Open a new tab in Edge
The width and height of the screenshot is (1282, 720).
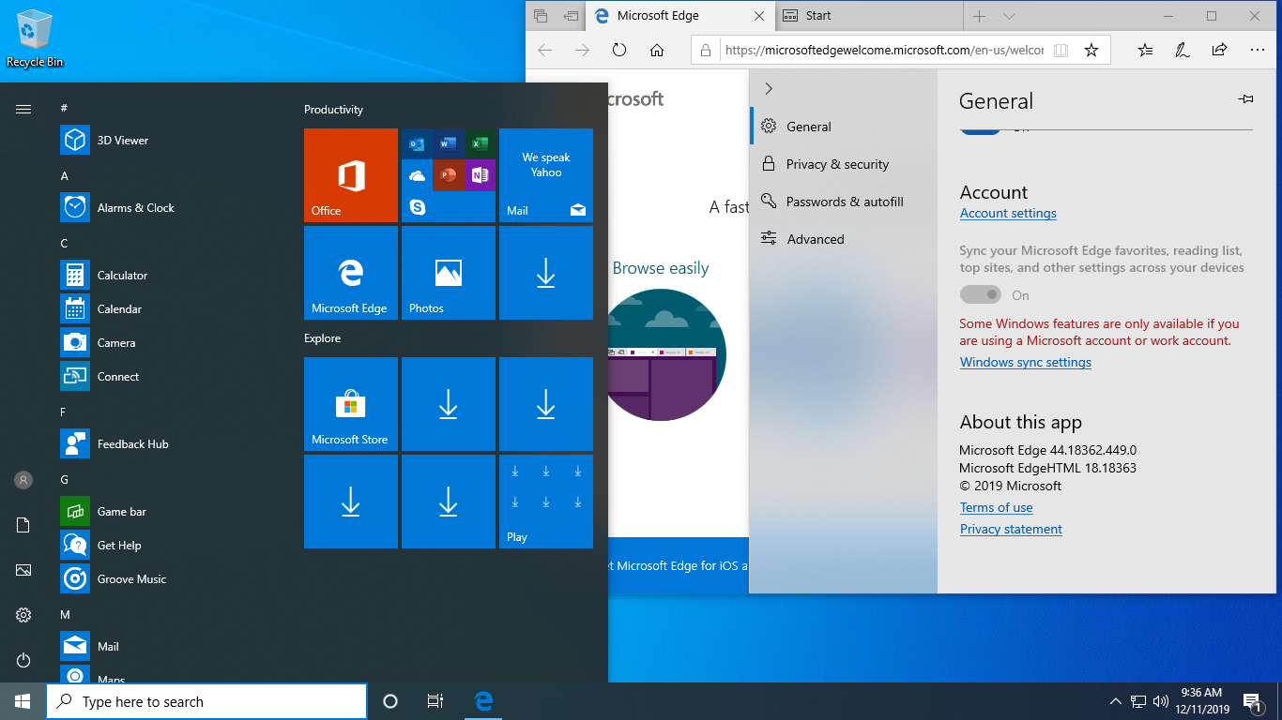click(x=979, y=16)
